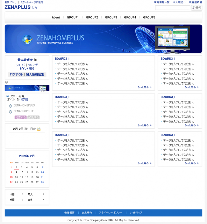
Task: Select the ZENASHOPPLUS poll option
Action: coord(11,112)
